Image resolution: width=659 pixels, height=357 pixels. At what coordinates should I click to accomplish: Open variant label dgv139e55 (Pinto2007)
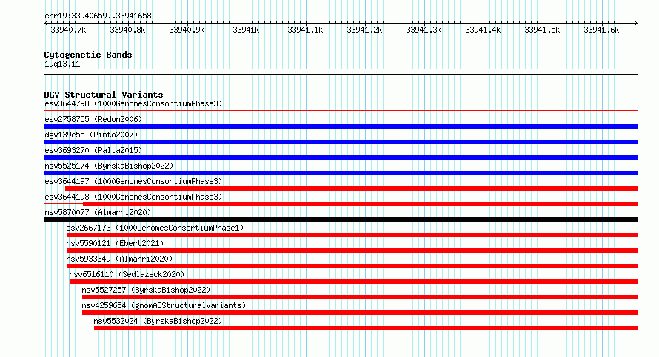pyautogui.click(x=91, y=135)
